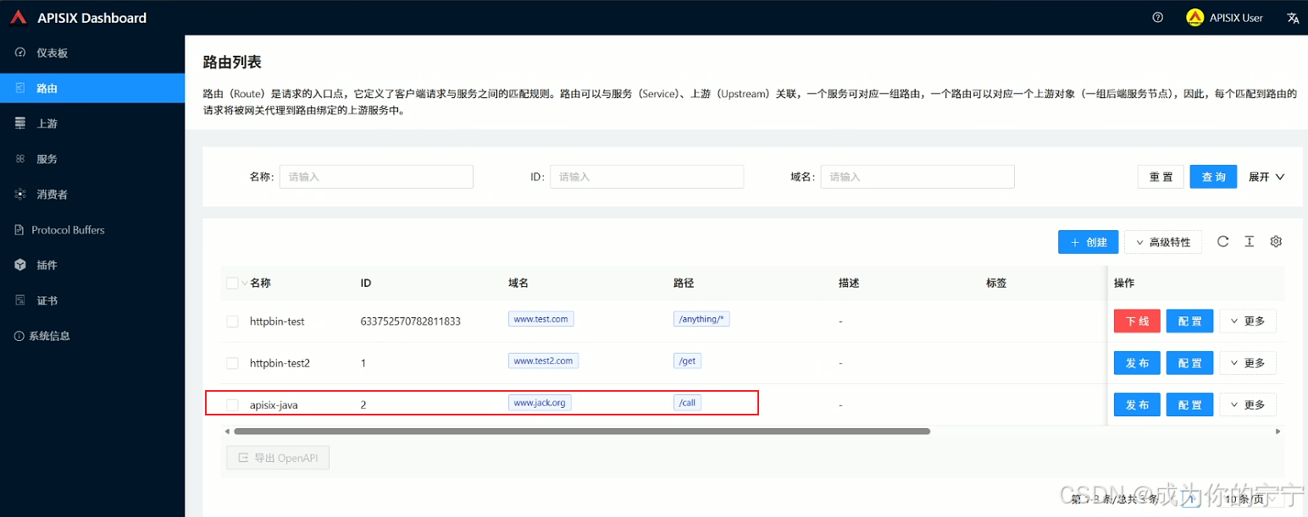Click the ID 633752570782811833 cell
The width and height of the screenshot is (1308, 517).
pos(411,322)
